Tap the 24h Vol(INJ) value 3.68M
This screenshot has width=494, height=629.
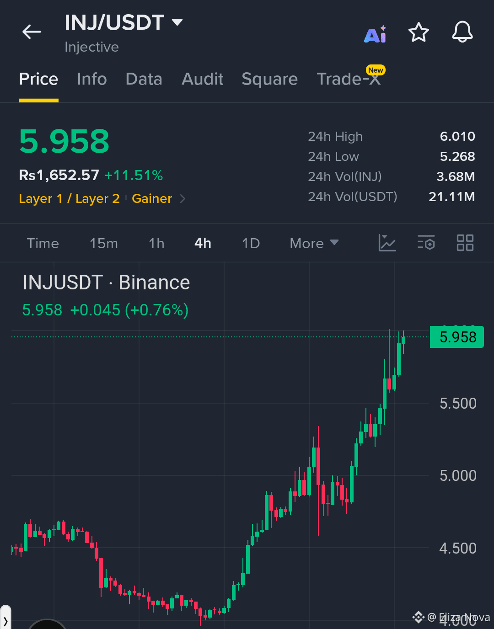(456, 176)
